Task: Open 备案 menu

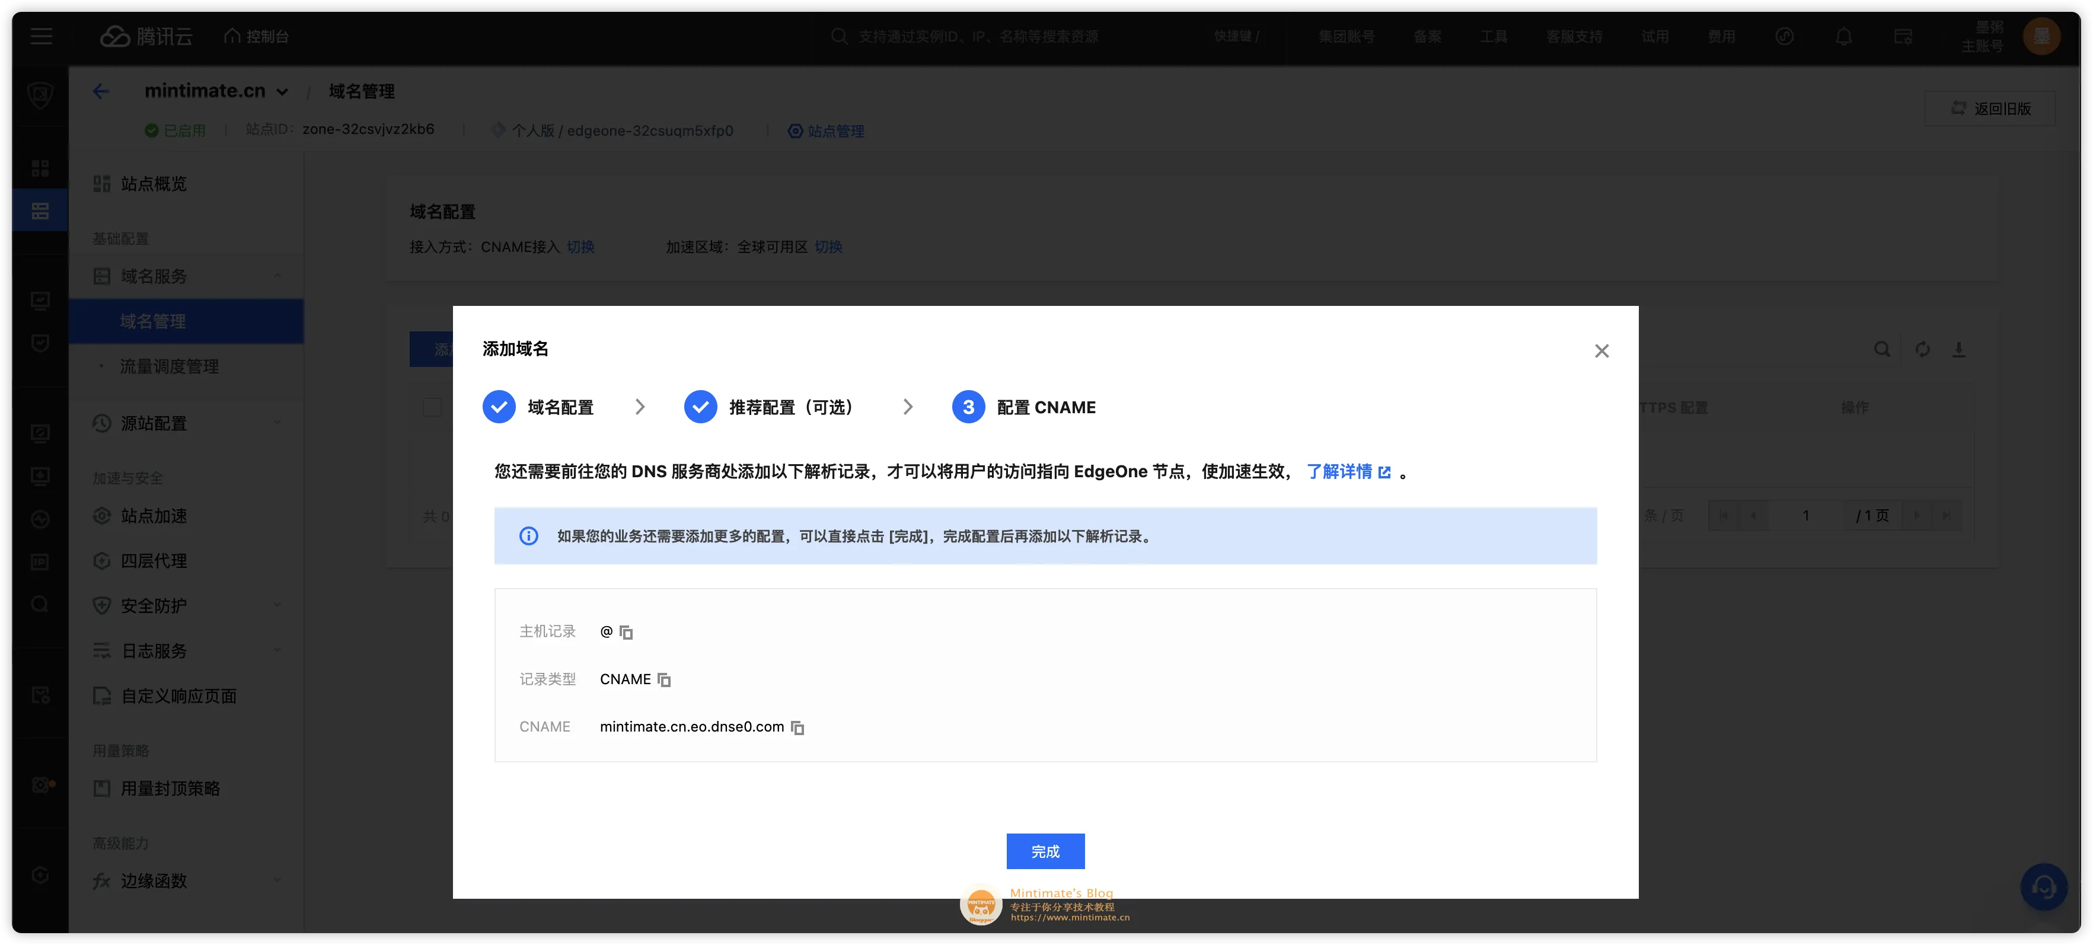Action: [1427, 37]
